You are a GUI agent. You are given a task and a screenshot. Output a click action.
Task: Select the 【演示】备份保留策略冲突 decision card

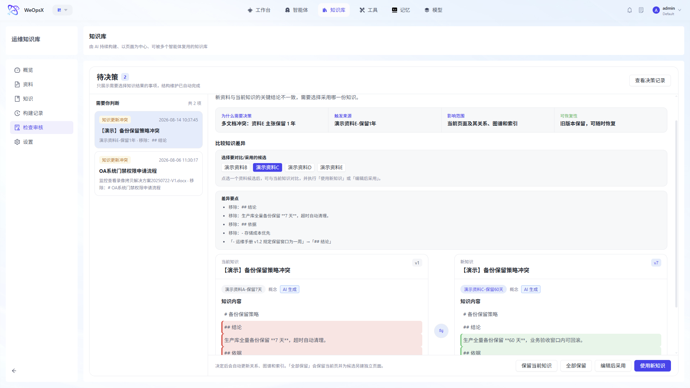[x=148, y=130]
